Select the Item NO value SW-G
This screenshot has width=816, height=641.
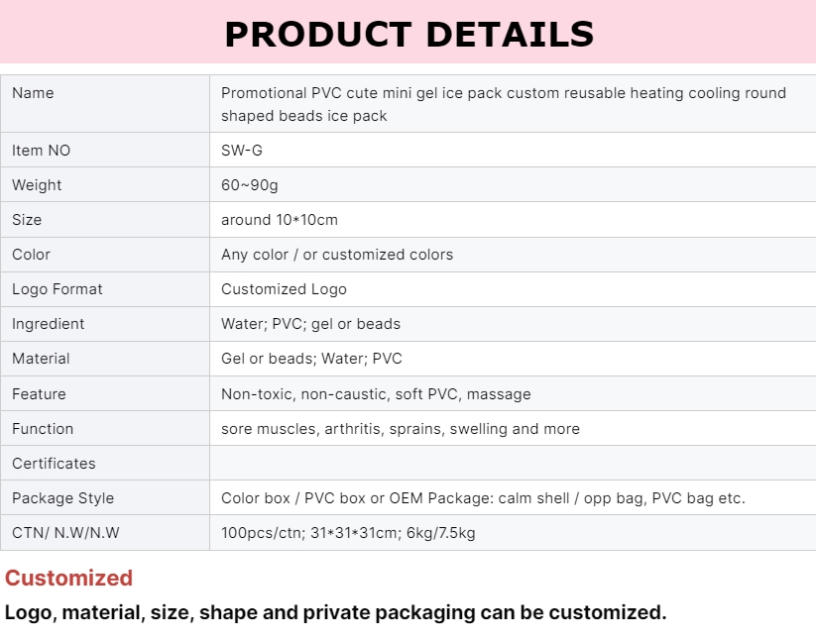[x=242, y=151]
